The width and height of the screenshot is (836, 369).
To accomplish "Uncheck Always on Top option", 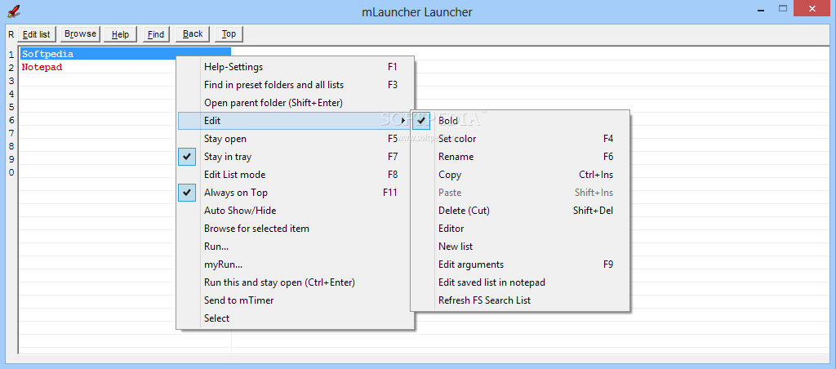I will tap(296, 193).
